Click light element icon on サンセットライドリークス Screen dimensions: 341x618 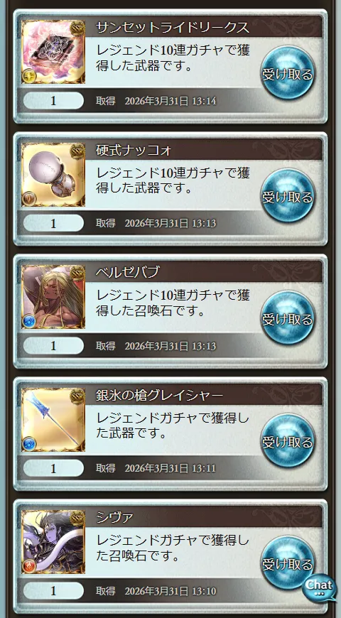(30, 76)
